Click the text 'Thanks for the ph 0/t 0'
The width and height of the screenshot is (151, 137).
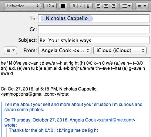pyautogui.click(x=31, y=130)
